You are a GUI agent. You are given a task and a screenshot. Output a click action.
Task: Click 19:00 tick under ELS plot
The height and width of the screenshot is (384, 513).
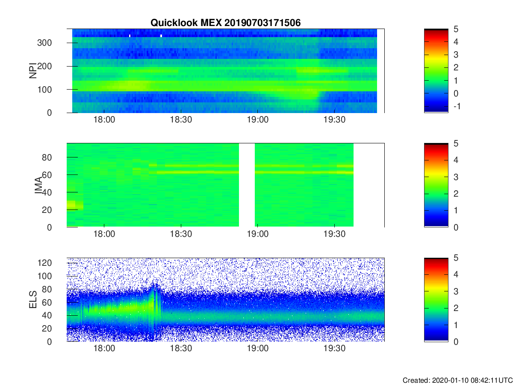pyautogui.click(x=258, y=349)
